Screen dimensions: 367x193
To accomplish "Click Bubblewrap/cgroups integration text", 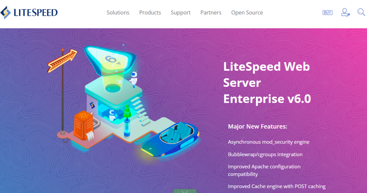I will pyautogui.click(x=265, y=154).
